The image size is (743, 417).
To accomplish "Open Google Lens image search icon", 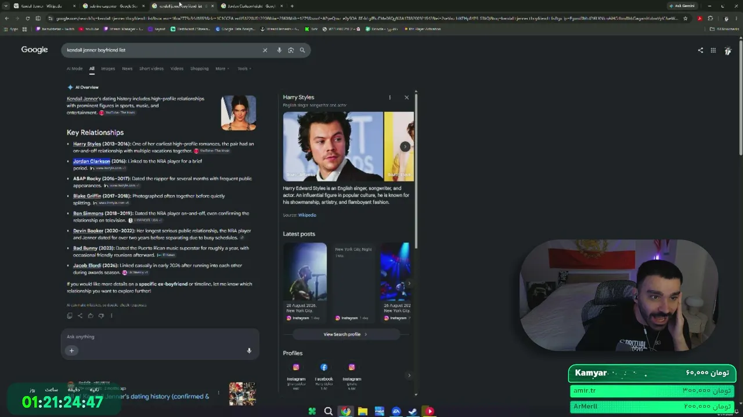I will tap(291, 50).
